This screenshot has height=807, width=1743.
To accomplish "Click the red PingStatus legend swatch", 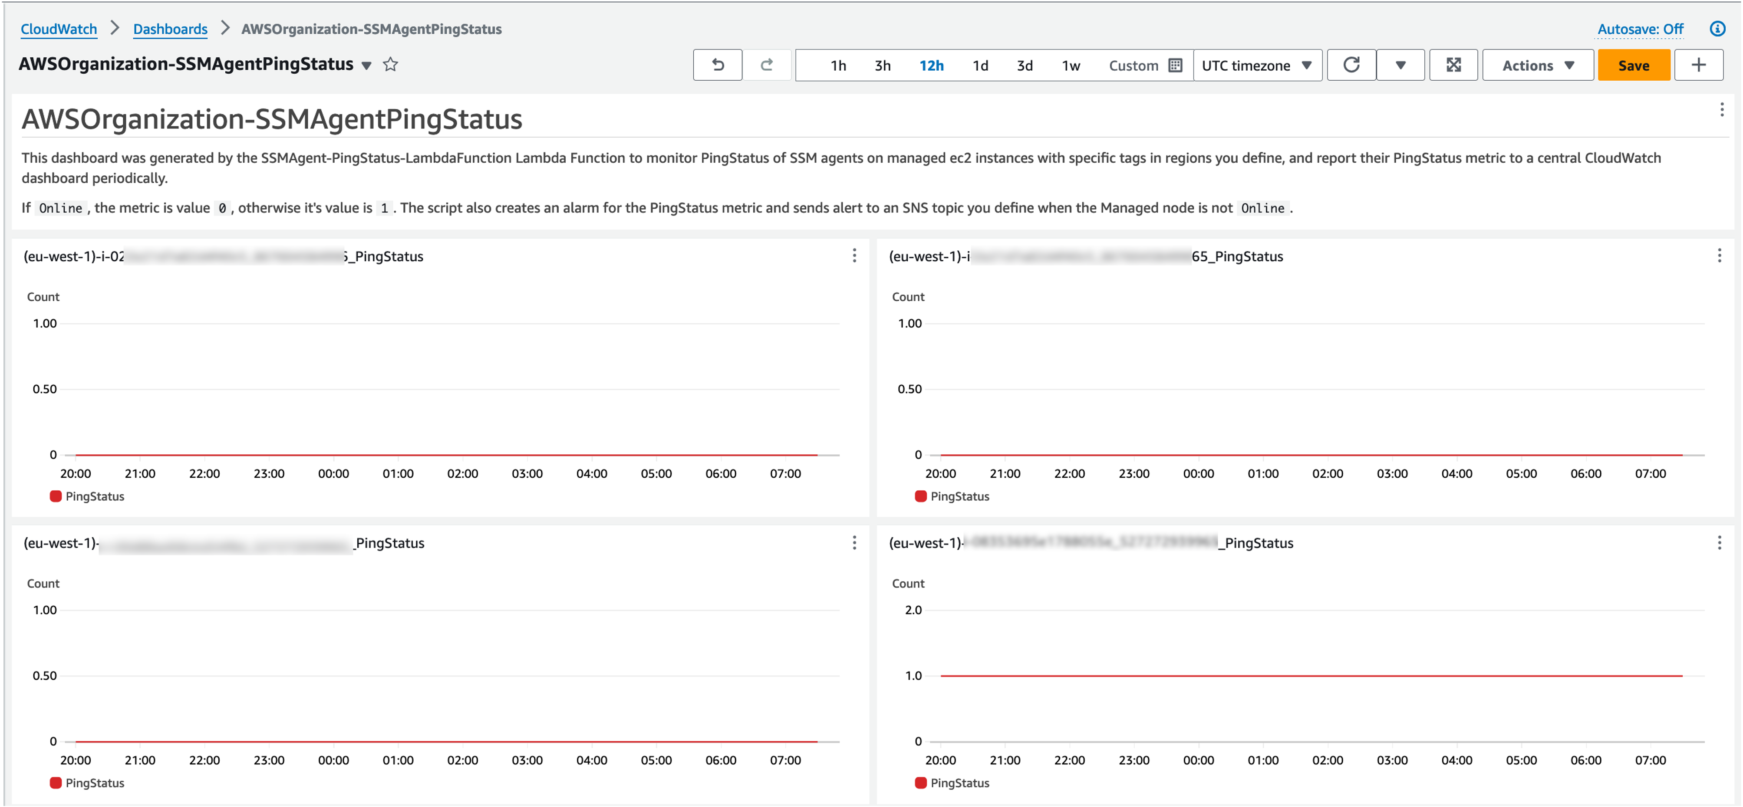I will (56, 496).
